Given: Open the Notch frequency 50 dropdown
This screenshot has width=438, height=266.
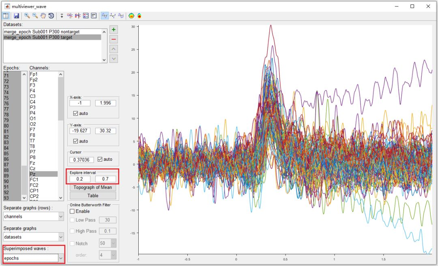Looking at the screenshot, I should click(107, 243).
